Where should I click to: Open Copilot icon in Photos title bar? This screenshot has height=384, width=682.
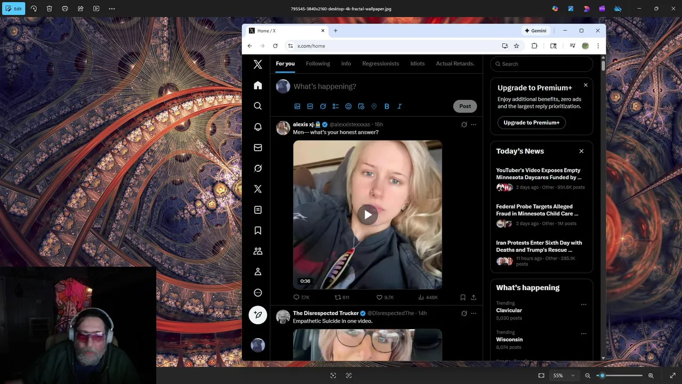pyautogui.click(x=555, y=9)
